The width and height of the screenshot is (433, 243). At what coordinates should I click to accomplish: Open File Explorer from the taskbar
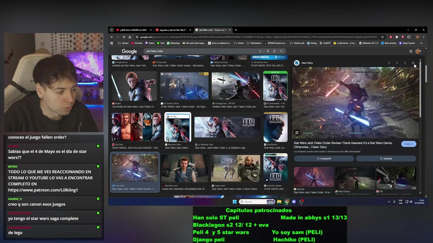[x=279, y=201]
